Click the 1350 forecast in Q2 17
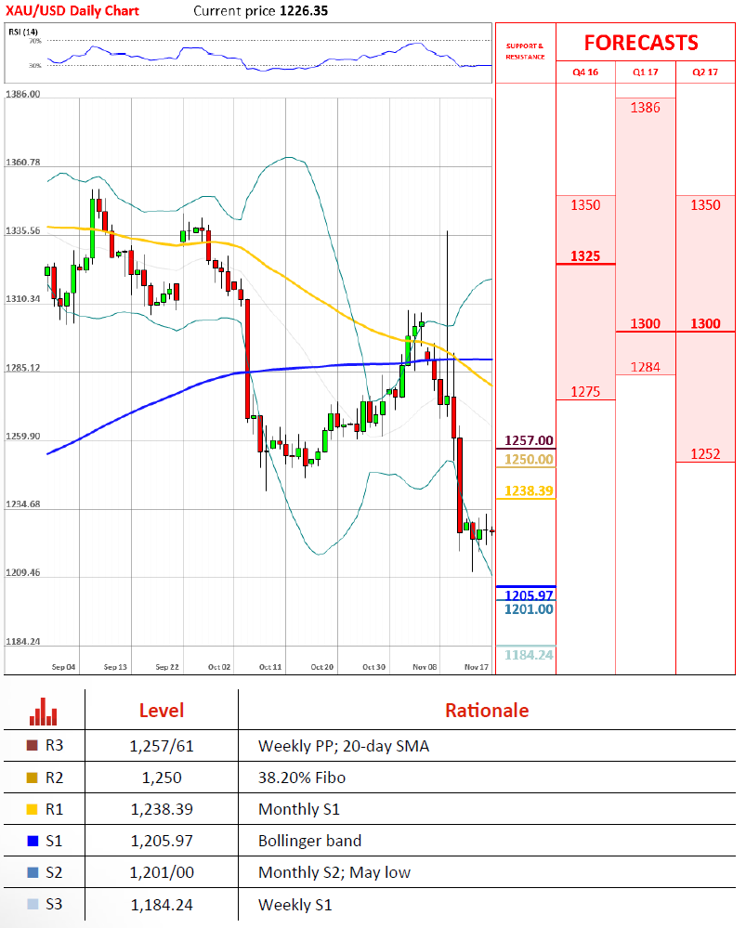This screenshot has height=928, width=746. point(706,205)
